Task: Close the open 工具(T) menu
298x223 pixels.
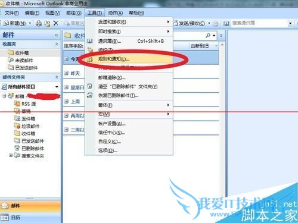Action: point(95,13)
